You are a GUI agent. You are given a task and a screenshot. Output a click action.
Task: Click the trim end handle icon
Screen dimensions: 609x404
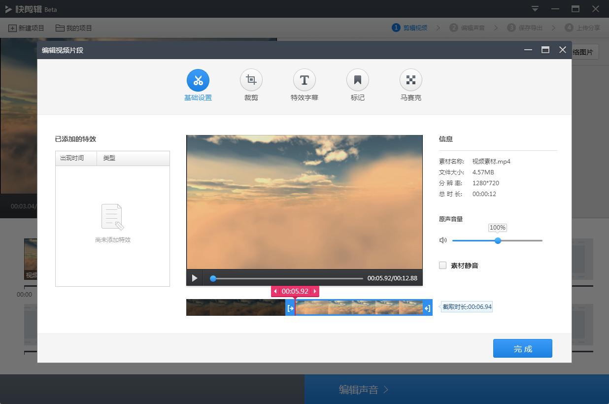[x=427, y=308]
